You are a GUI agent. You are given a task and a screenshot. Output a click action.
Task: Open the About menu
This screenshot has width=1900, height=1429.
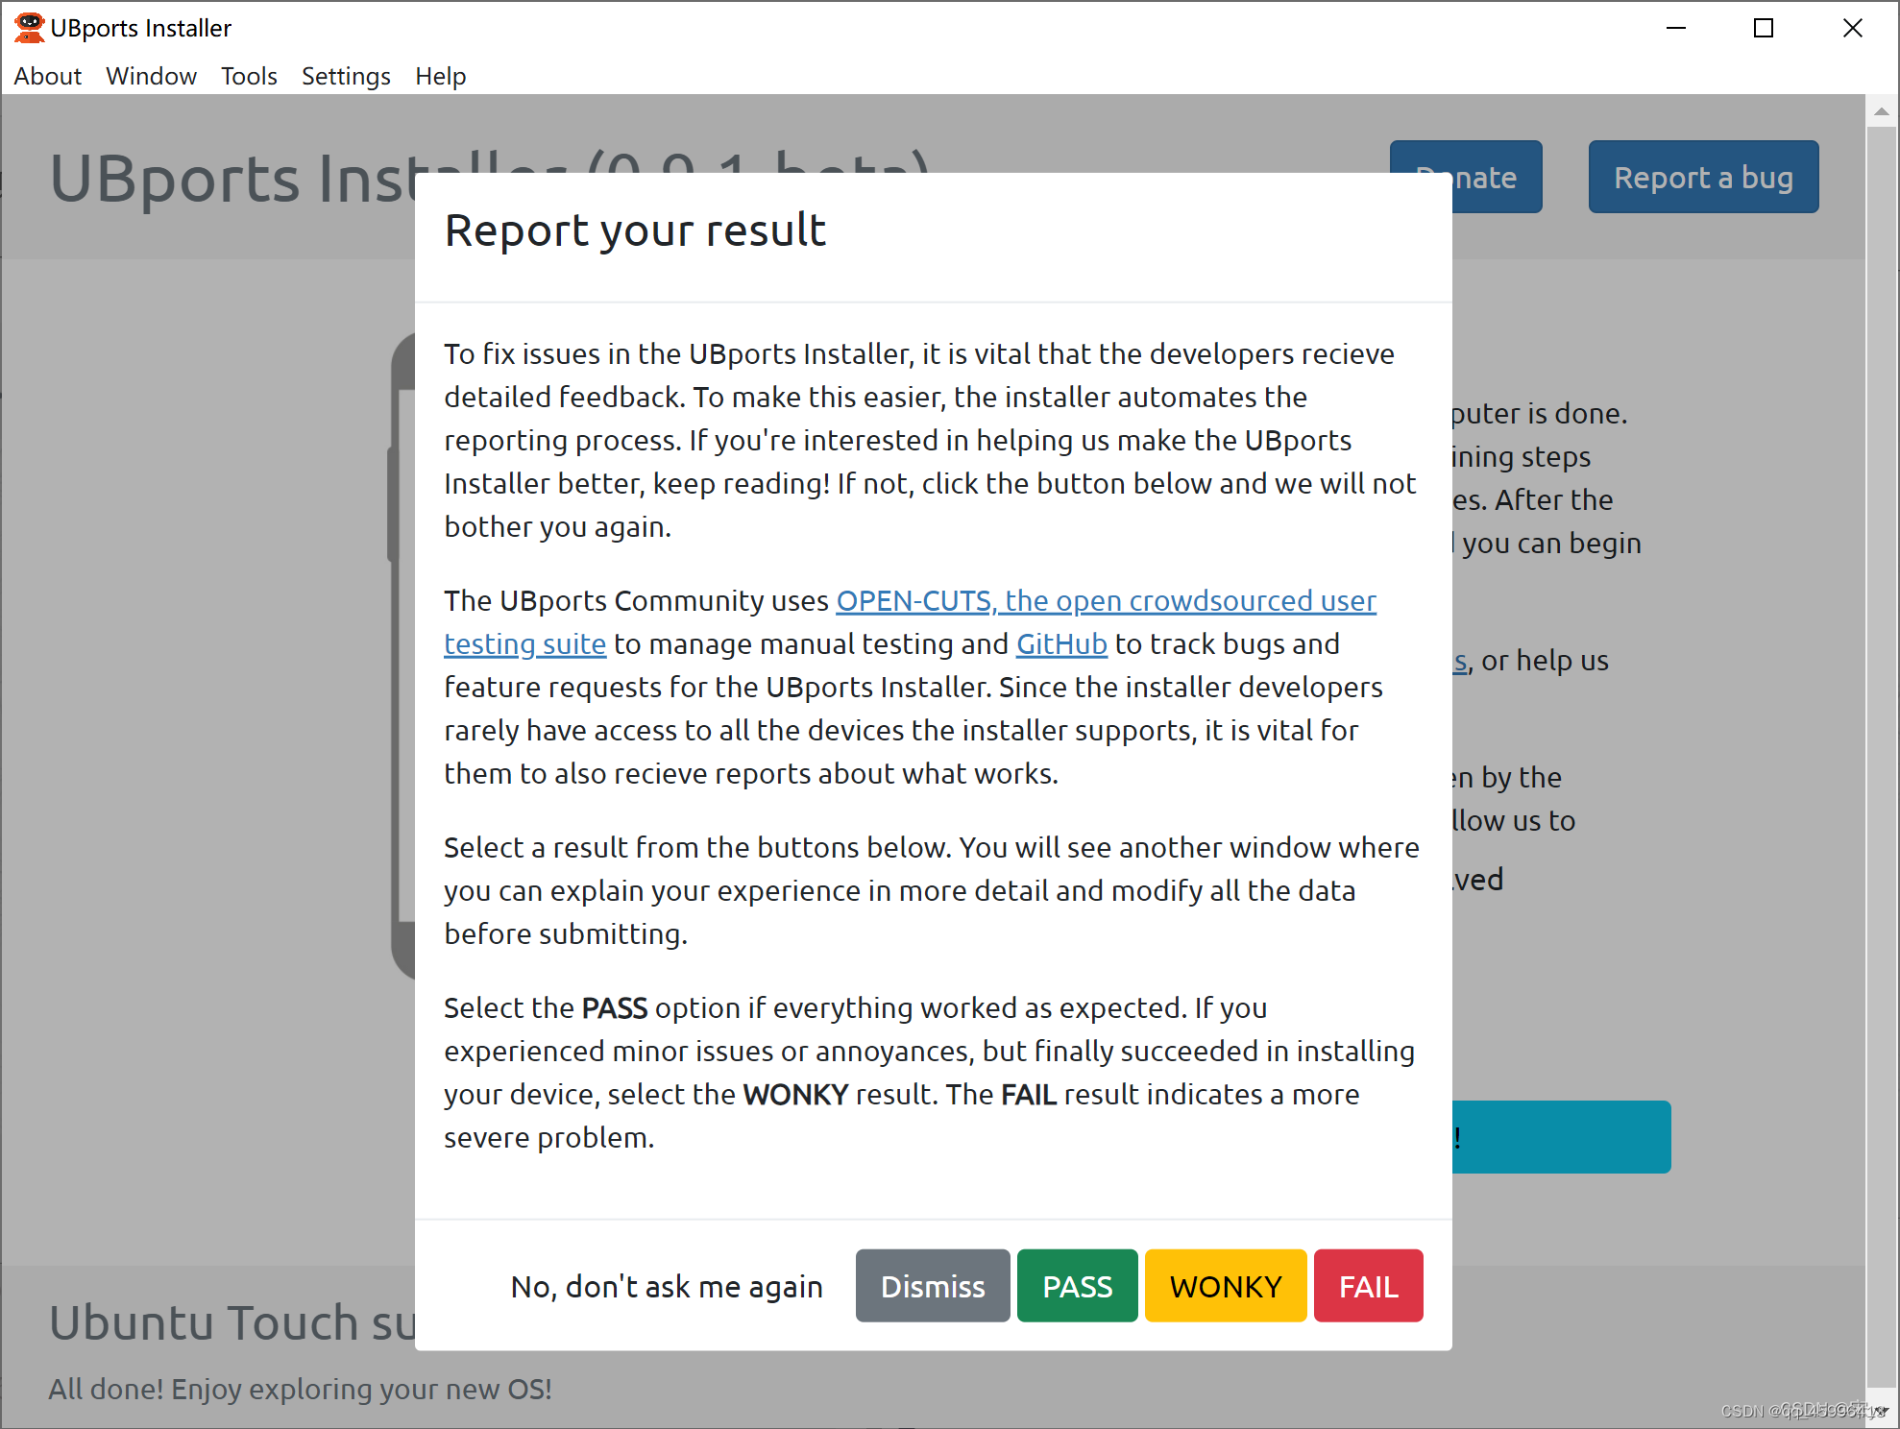pyautogui.click(x=47, y=76)
